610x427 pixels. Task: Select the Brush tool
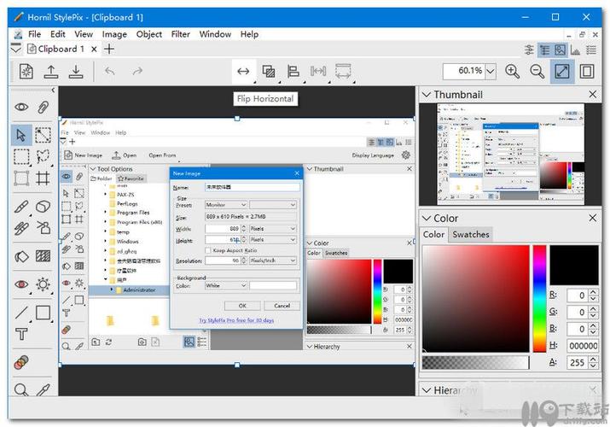pyautogui.click(x=21, y=207)
